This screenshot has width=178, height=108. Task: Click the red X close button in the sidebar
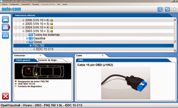pyautogui.click(x=5, y=96)
